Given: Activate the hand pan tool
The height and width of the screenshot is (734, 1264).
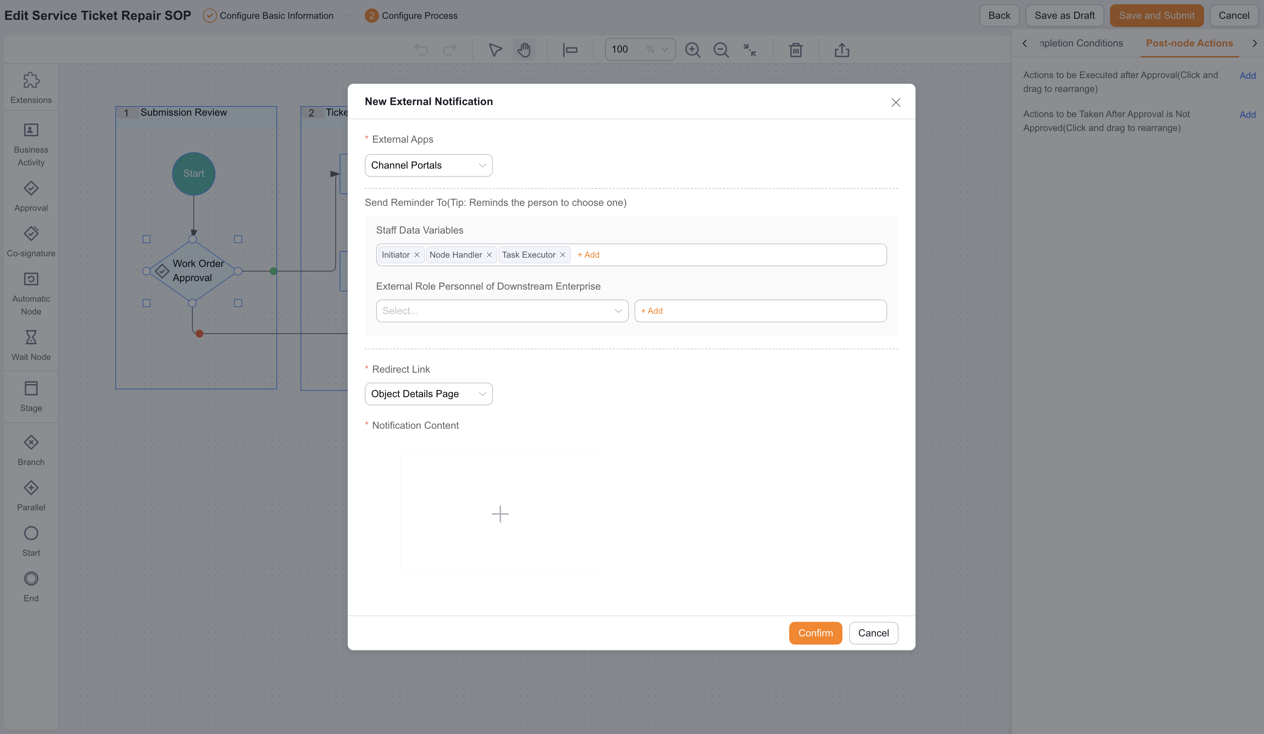Looking at the screenshot, I should click(524, 49).
